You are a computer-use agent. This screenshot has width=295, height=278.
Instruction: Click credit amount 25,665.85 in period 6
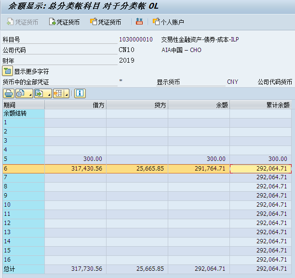[150, 169]
